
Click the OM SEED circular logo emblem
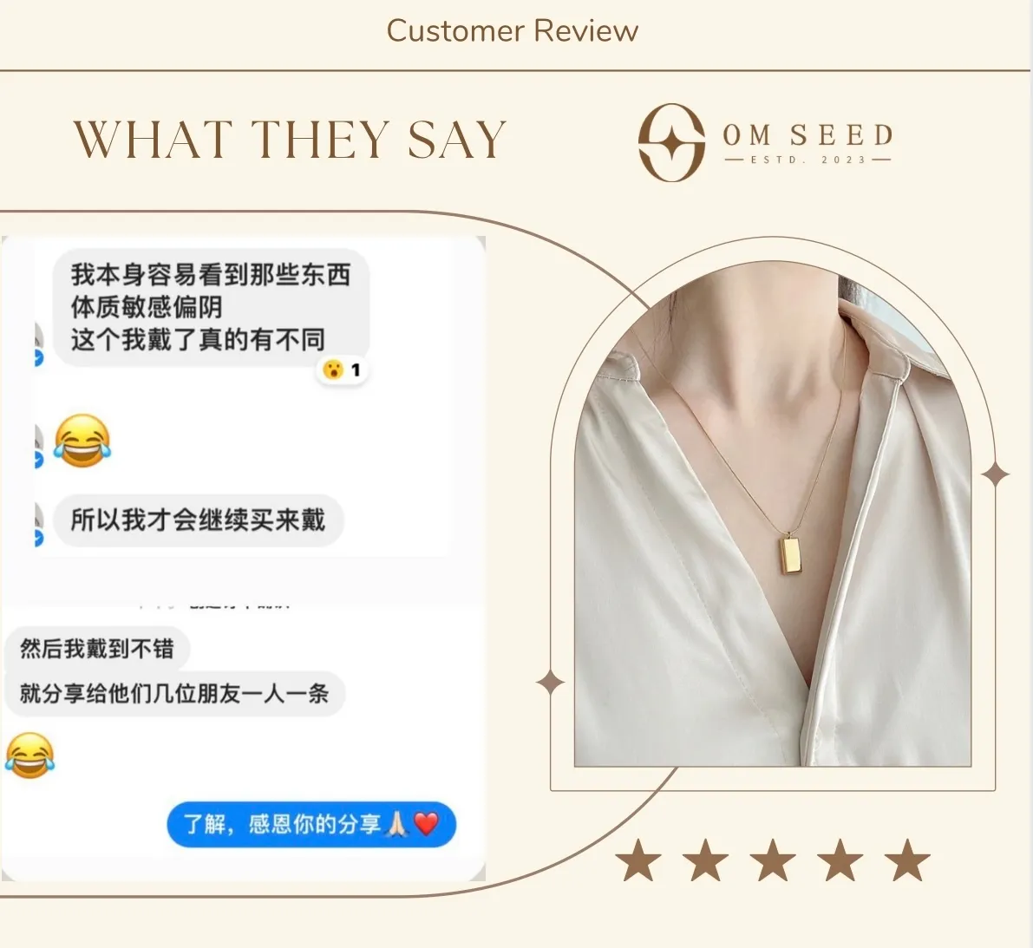[671, 142]
